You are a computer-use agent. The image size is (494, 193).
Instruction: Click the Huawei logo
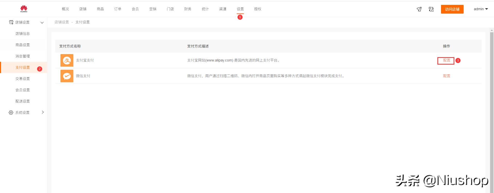(24, 9)
